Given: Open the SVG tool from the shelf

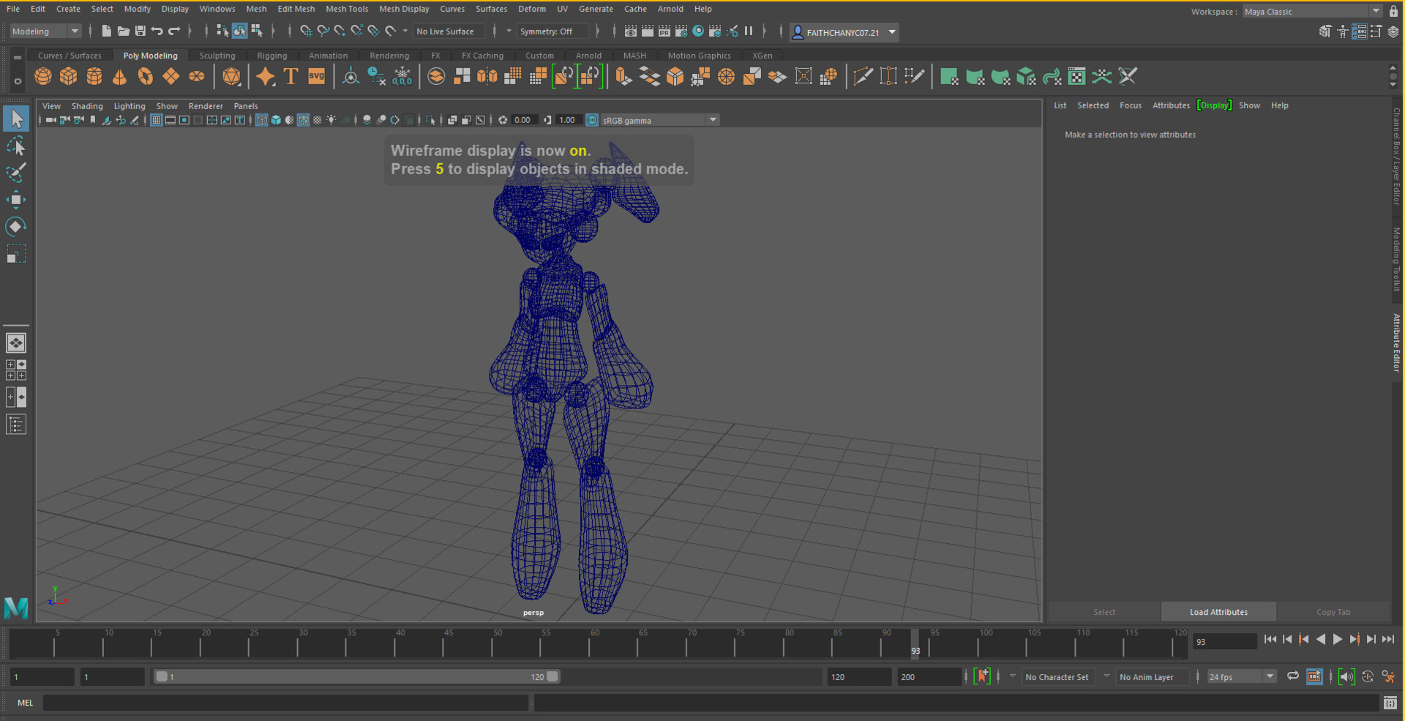Looking at the screenshot, I should [x=315, y=76].
